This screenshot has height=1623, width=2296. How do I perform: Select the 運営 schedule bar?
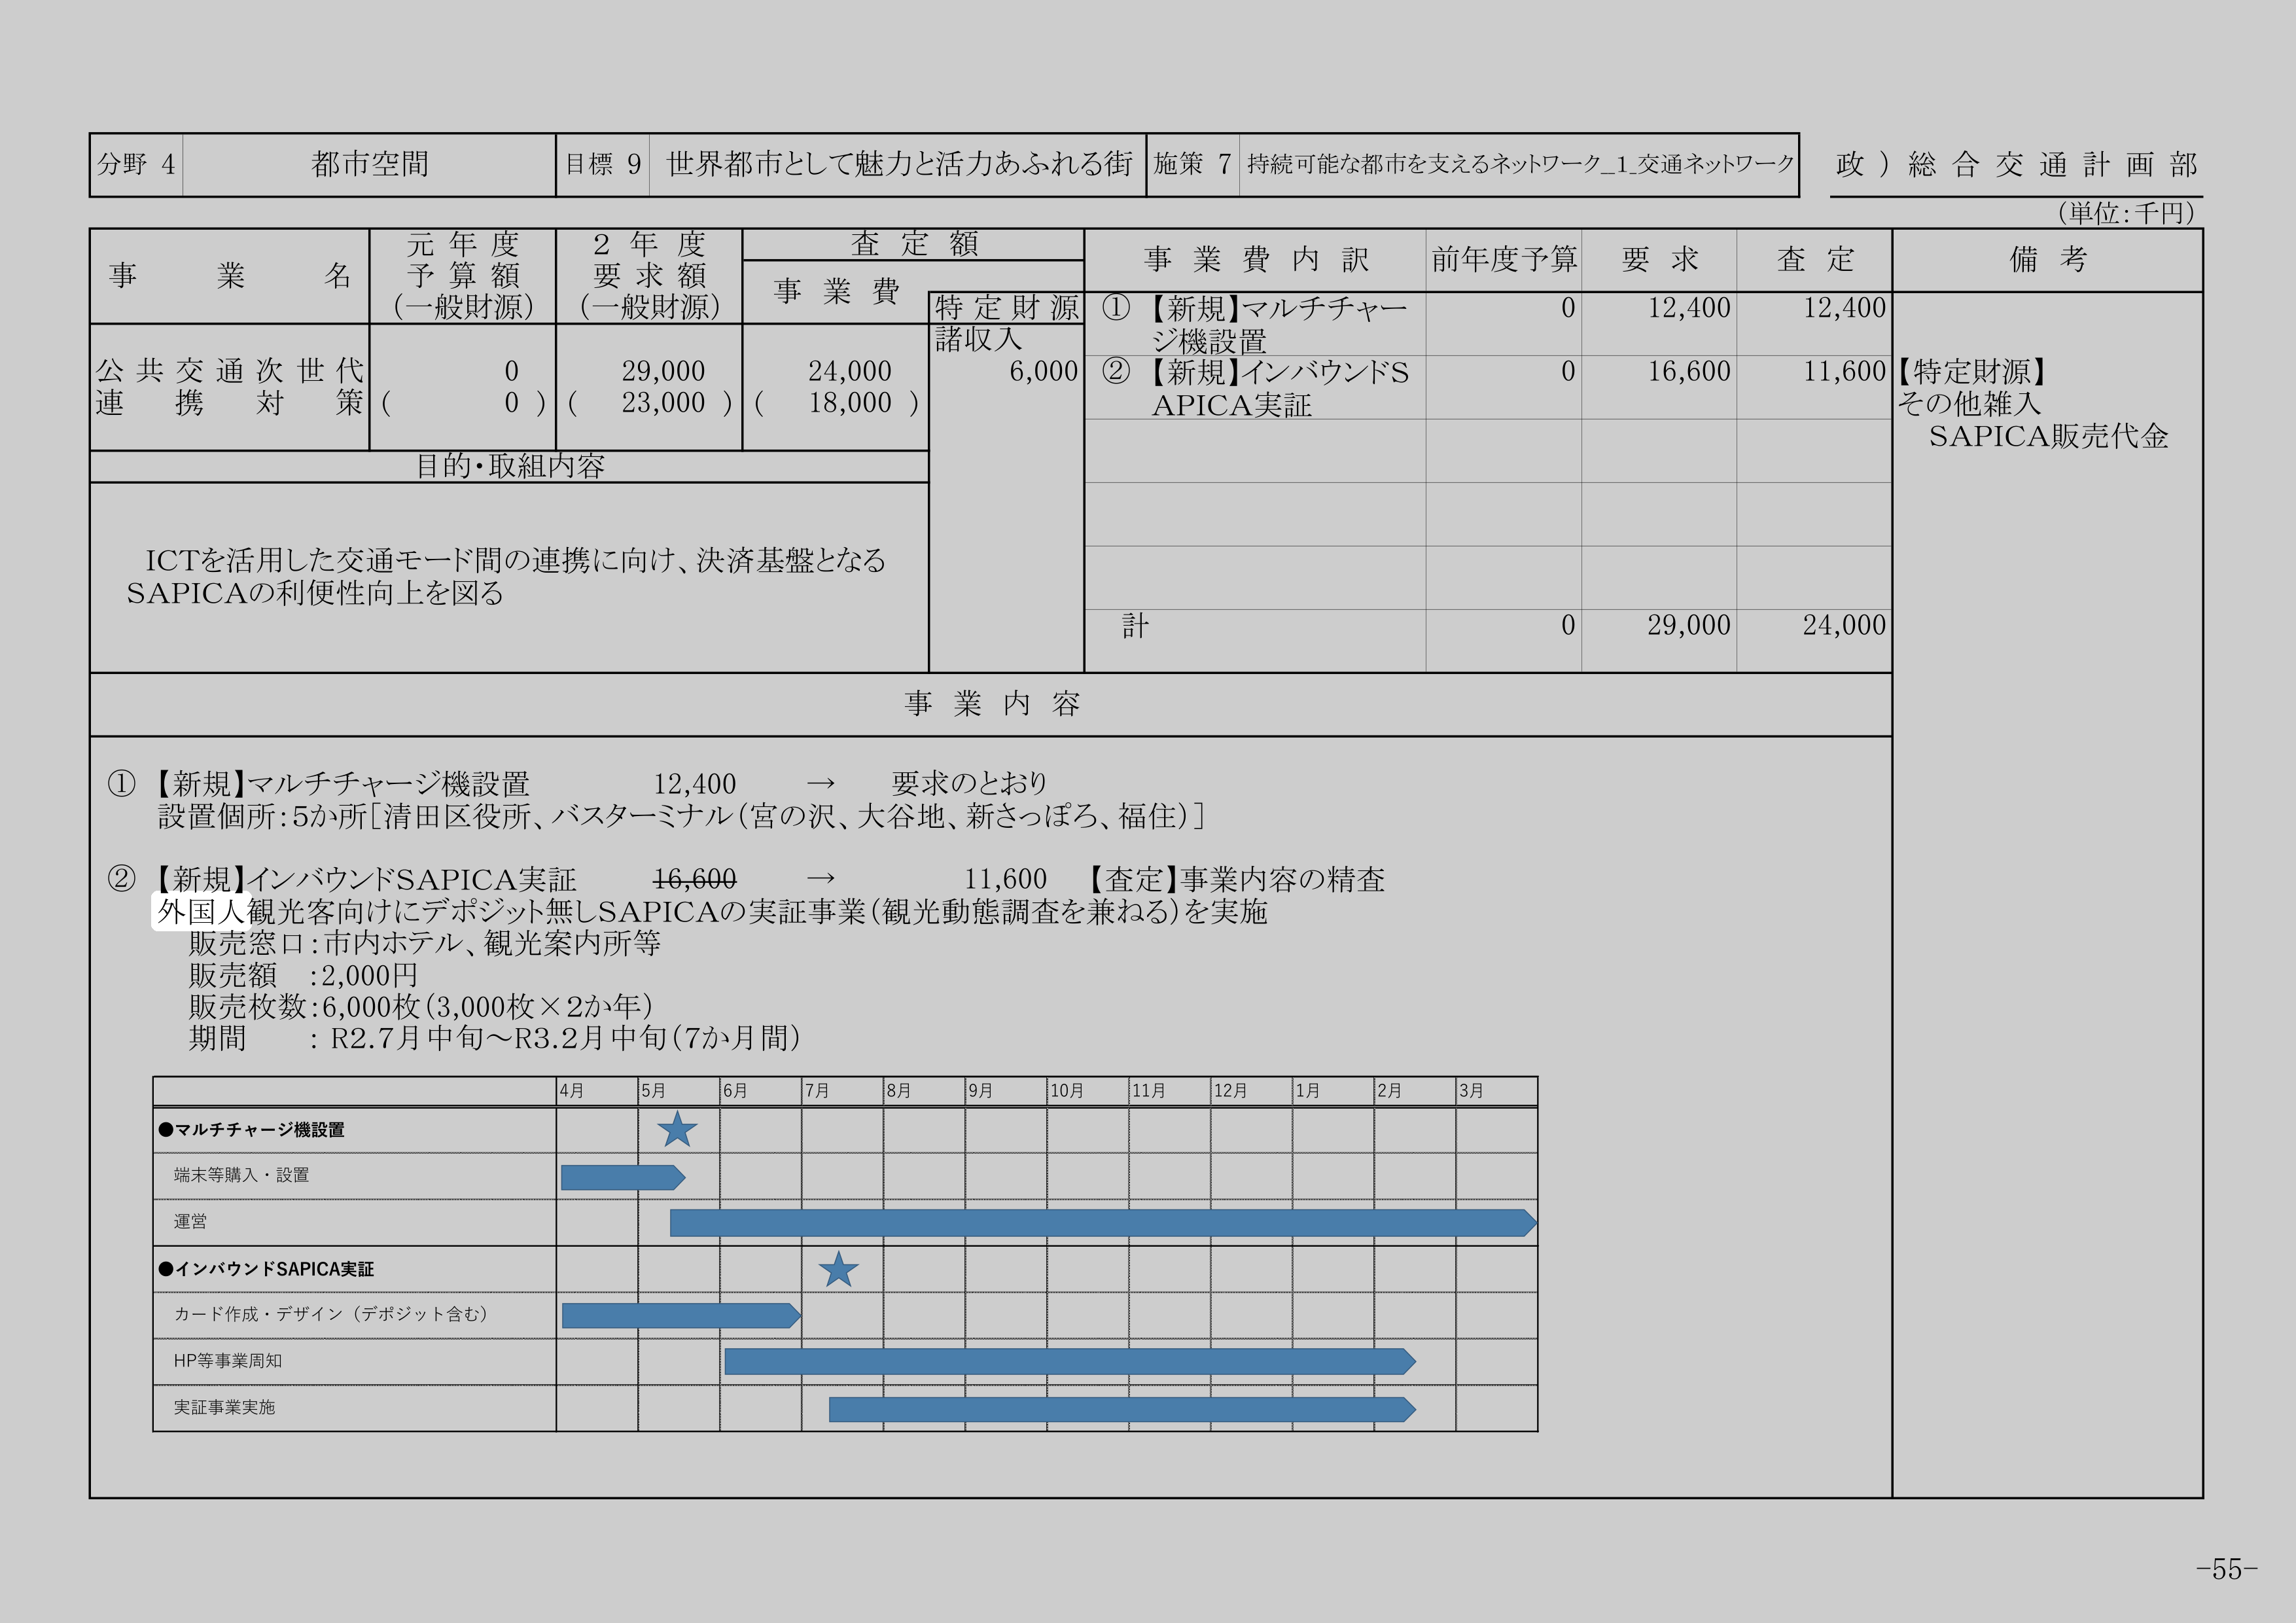[1103, 1222]
